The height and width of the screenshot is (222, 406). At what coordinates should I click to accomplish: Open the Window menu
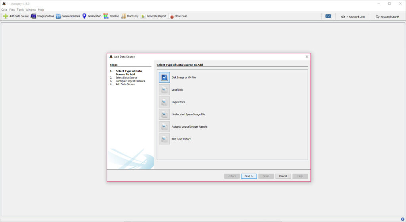point(31,10)
